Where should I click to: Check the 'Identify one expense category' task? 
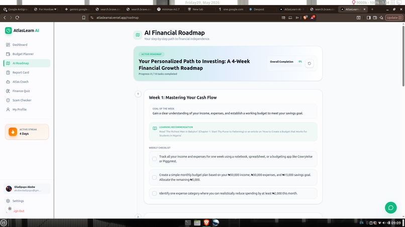(x=154, y=193)
